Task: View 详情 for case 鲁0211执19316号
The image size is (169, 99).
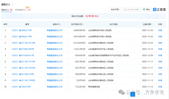Action: [160, 43]
